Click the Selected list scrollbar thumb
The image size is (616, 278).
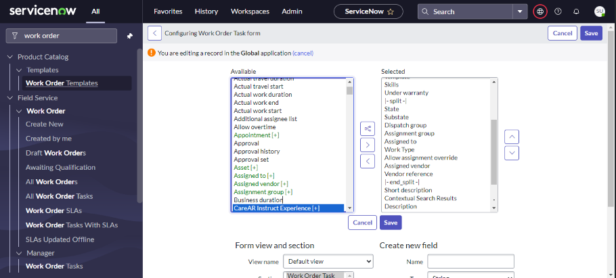tap(494, 152)
